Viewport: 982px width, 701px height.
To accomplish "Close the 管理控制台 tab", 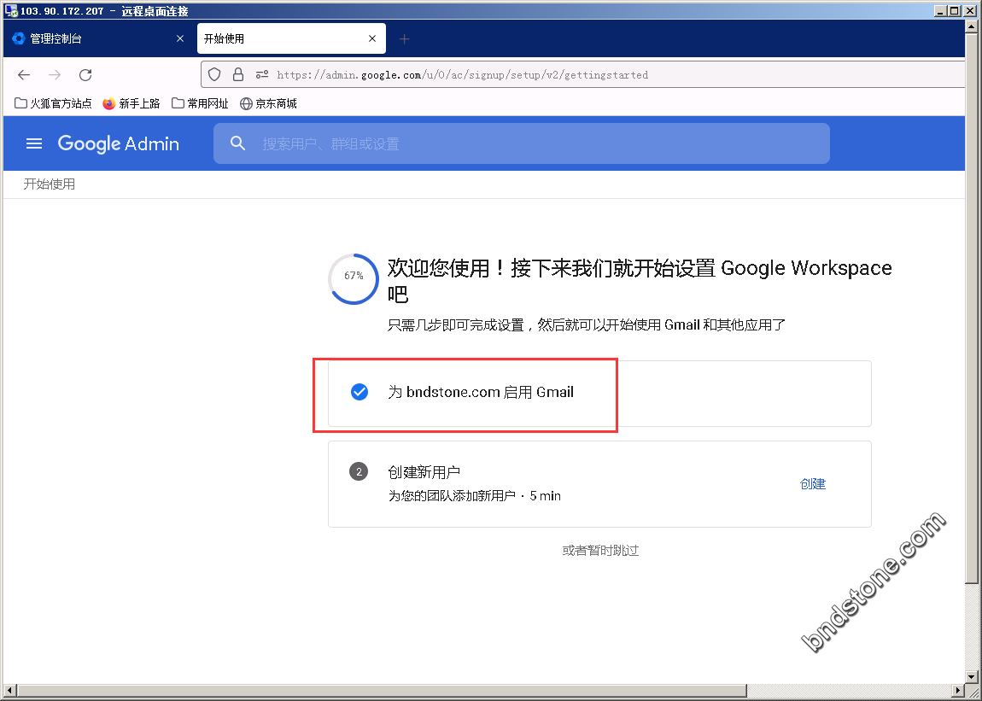I will click(180, 38).
